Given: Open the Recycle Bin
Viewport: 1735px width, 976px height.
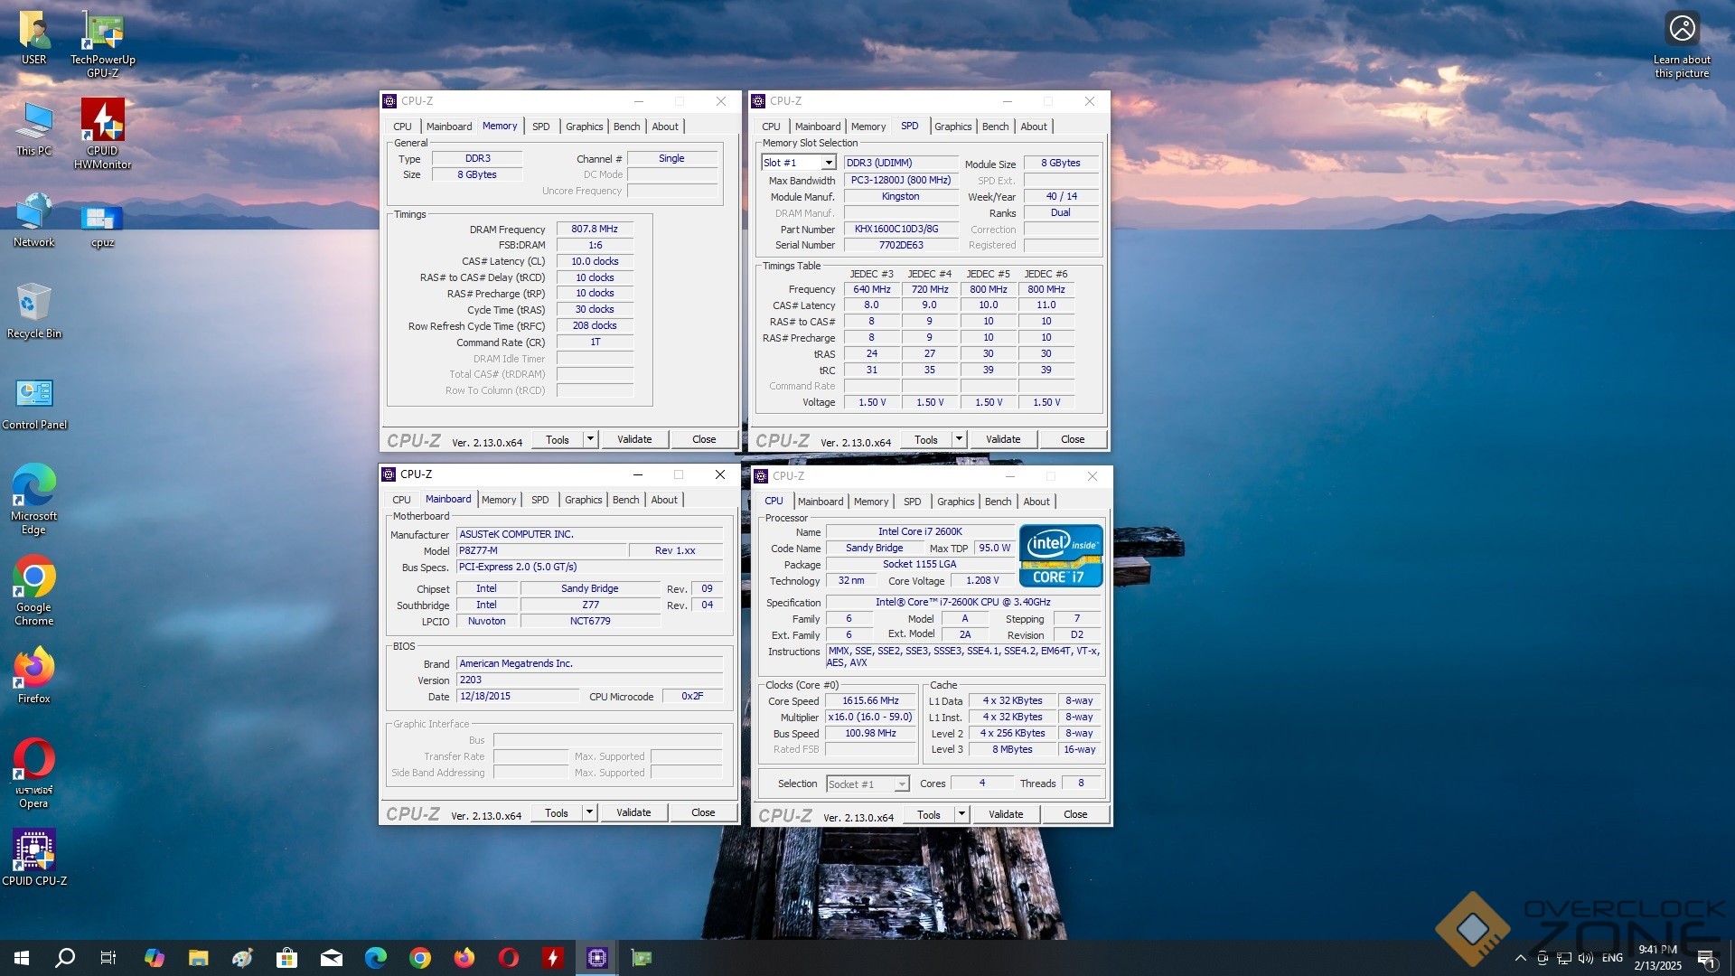Looking at the screenshot, I should coord(34,310).
